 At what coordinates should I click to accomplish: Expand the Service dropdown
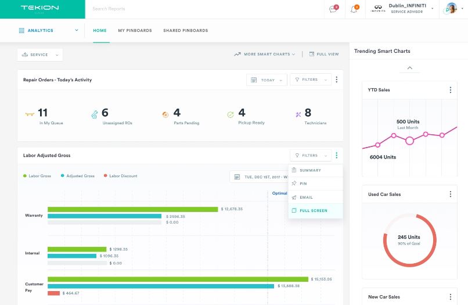click(x=40, y=55)
